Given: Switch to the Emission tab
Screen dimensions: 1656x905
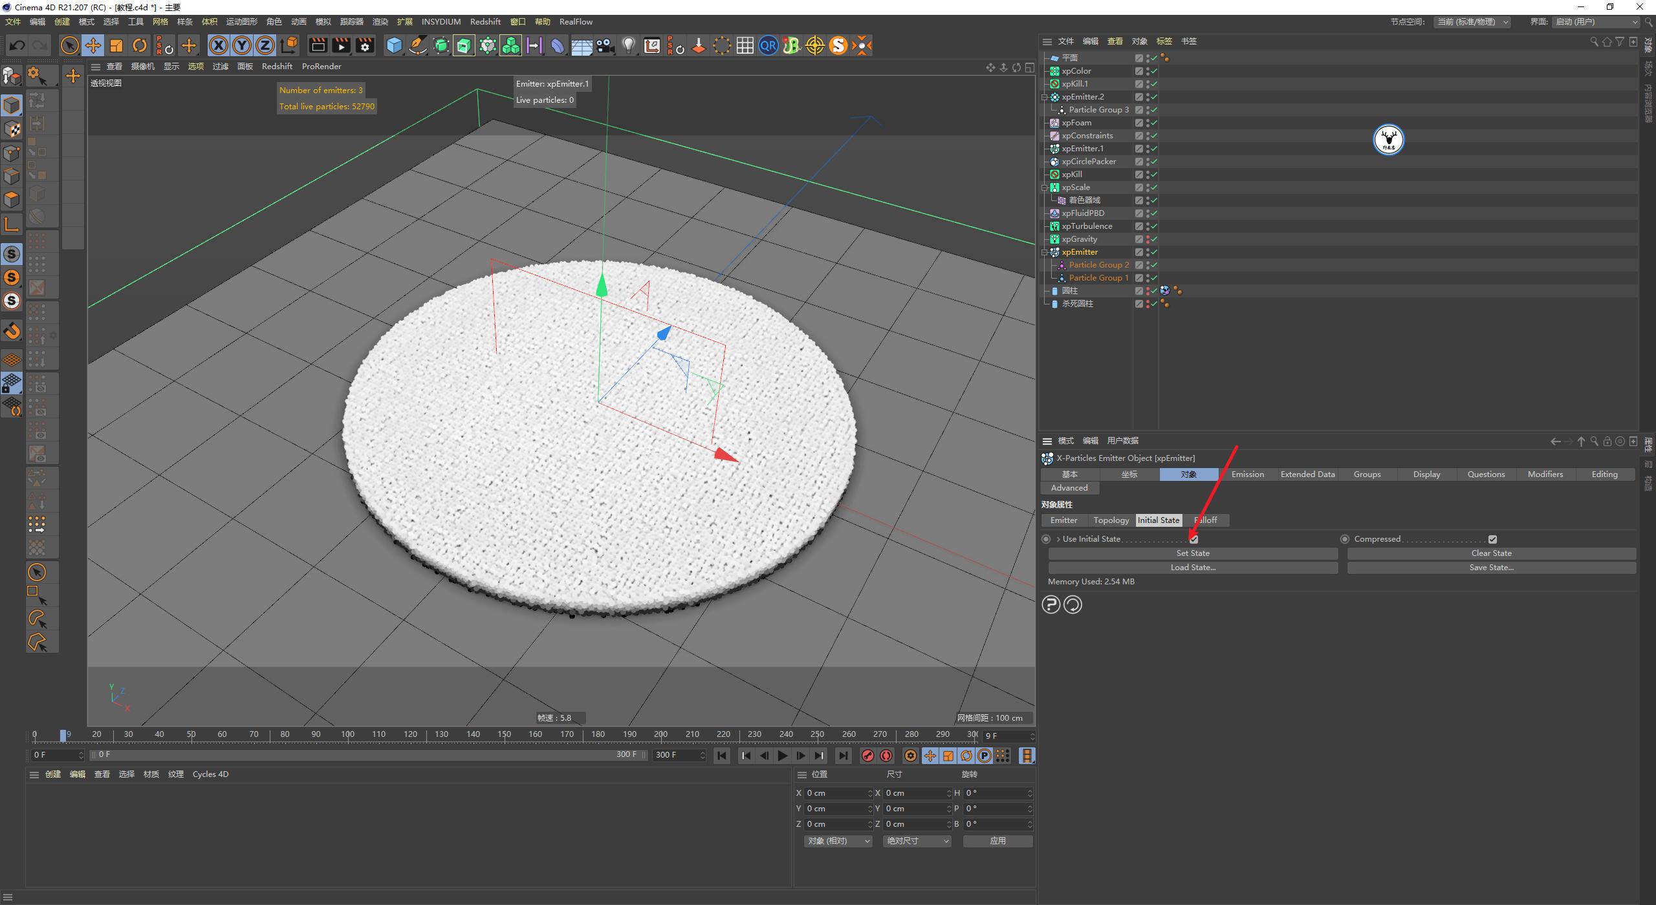Looking at the screenshot, I should click(1247, 474).
